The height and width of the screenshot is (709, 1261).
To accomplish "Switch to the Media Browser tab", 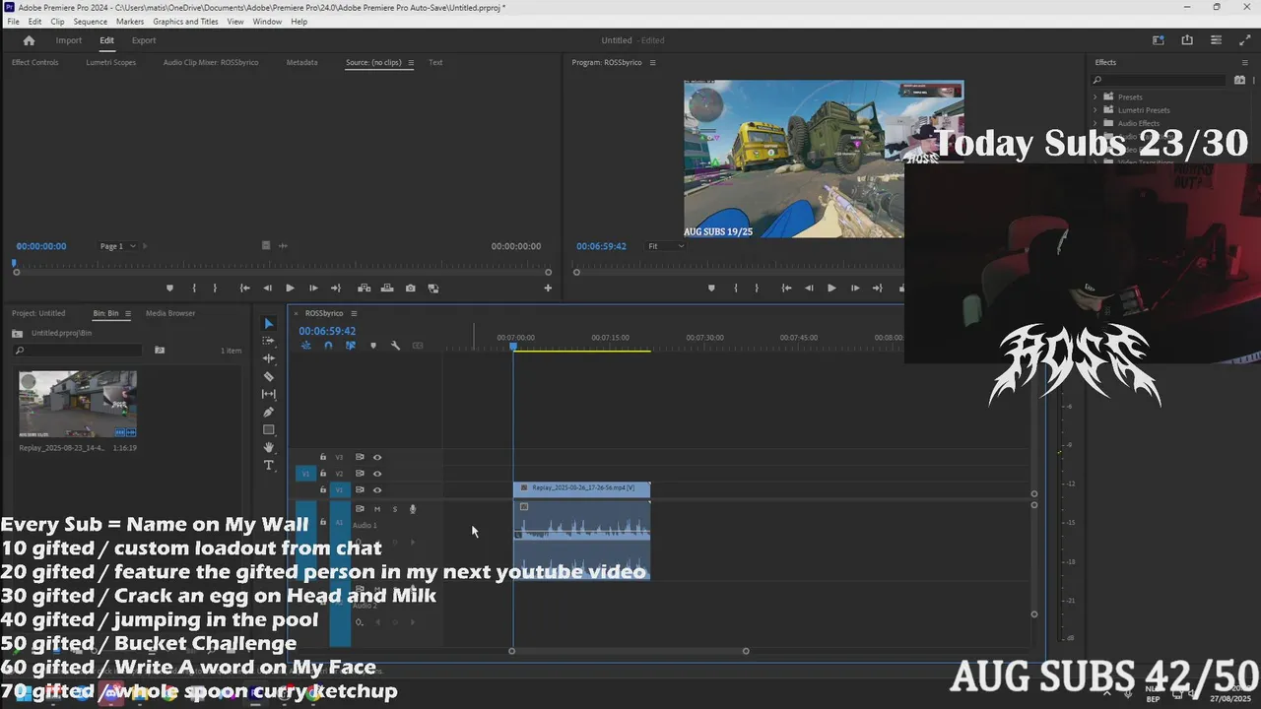I will coord(170,313).
